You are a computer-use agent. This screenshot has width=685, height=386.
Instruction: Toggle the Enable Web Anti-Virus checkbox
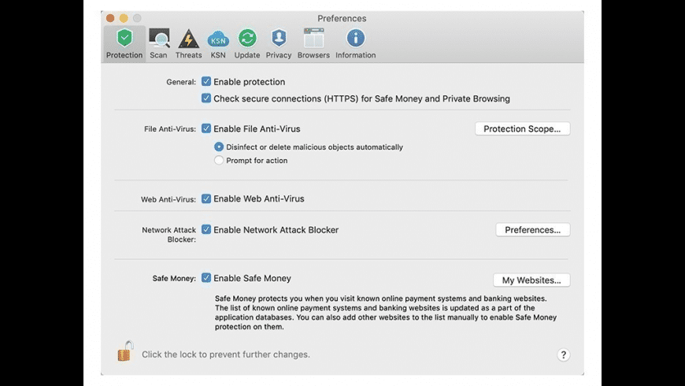coord(206,199)
